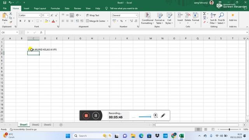Apply the red font color
This screenshot has height=140, width=249.
(x=53, y=21)
